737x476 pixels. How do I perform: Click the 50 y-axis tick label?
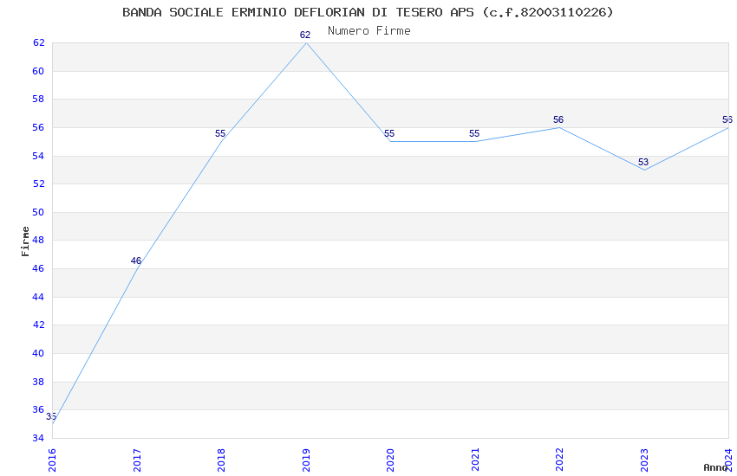[x=38, y=212]
